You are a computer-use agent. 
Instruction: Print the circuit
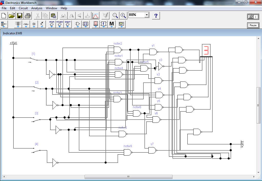pos(28,16)
